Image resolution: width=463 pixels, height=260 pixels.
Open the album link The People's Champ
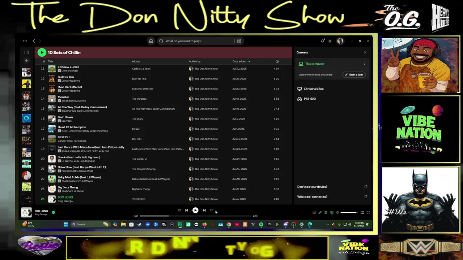[144, 169]
